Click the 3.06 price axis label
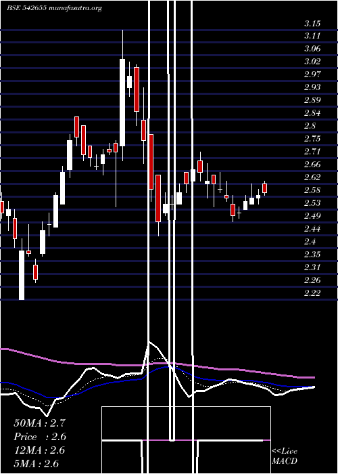This screenshot has height=474, width=338. tap(312, 49)
